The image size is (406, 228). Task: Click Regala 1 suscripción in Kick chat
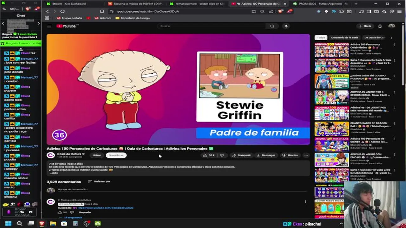coord(21,43)
